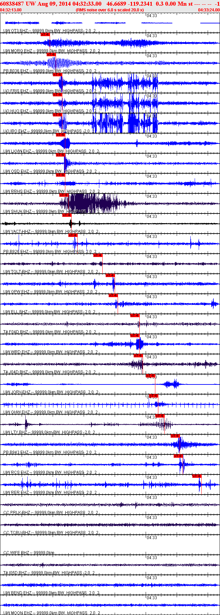
Task: Click the UW BEND EHZ station label
Action: click(18, 593)
